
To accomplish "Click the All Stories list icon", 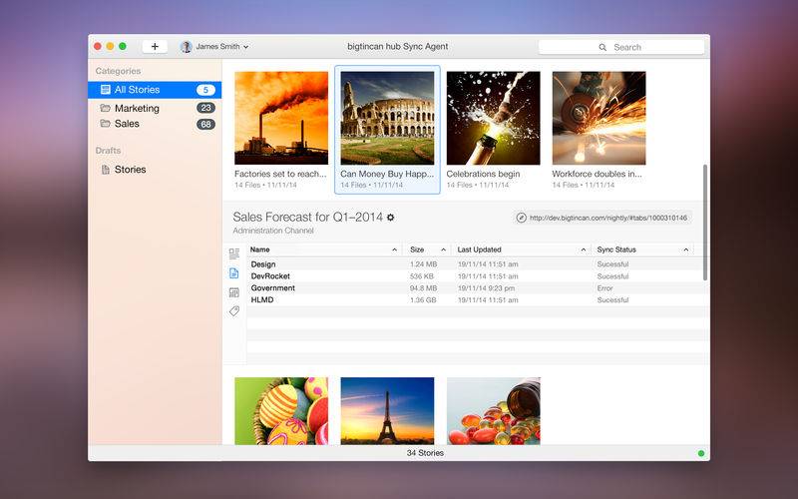I will 106,90.
